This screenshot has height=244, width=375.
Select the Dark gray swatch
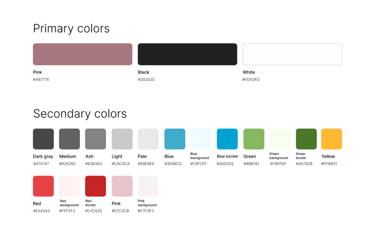click(43, 139)
